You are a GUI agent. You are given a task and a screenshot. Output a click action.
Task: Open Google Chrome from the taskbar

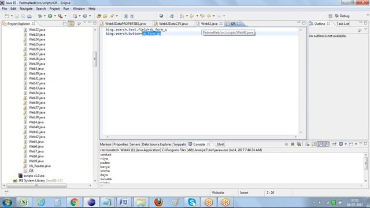point(74,202)
